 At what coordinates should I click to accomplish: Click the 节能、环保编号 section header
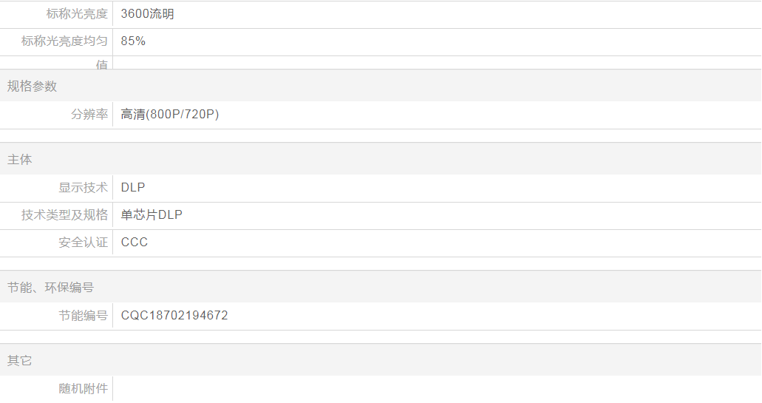tap(50, 288)
